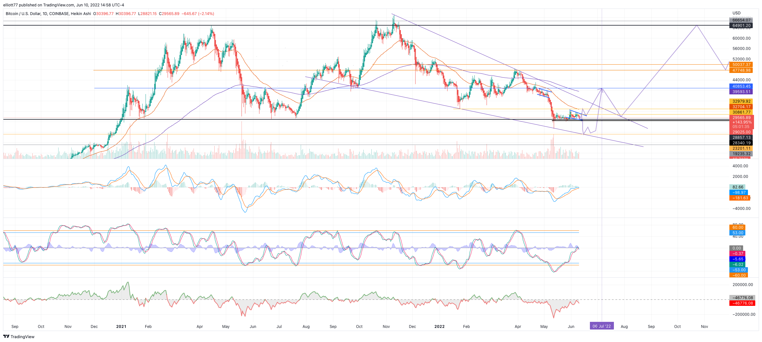Click the gray 0.00 oscillator label
Image resolution: width=762 pixels, height=342 pixels.
(736, 248)
